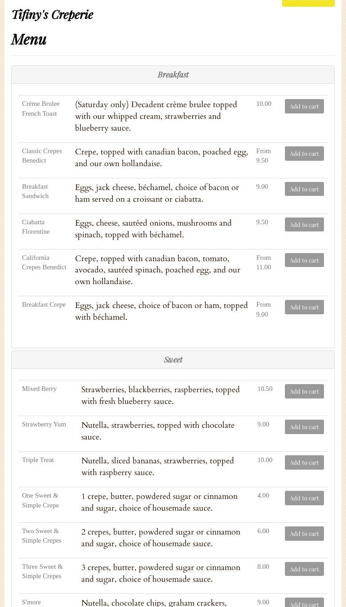This screenshot has height=607, width=346.
Task: Add One Sweet & Simple Crepe to cart
Action: pyautogui.click(x=304, y=498)
